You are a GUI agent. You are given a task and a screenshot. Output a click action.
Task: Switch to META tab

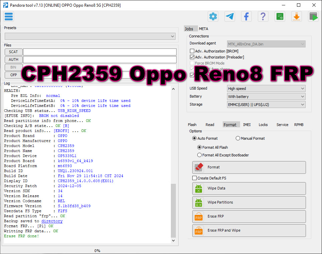point(203,29)
